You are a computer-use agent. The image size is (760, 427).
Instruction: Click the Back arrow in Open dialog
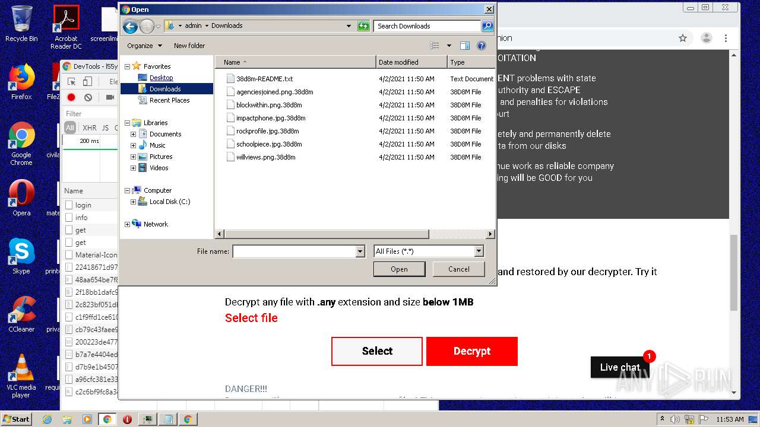(130, 26)
